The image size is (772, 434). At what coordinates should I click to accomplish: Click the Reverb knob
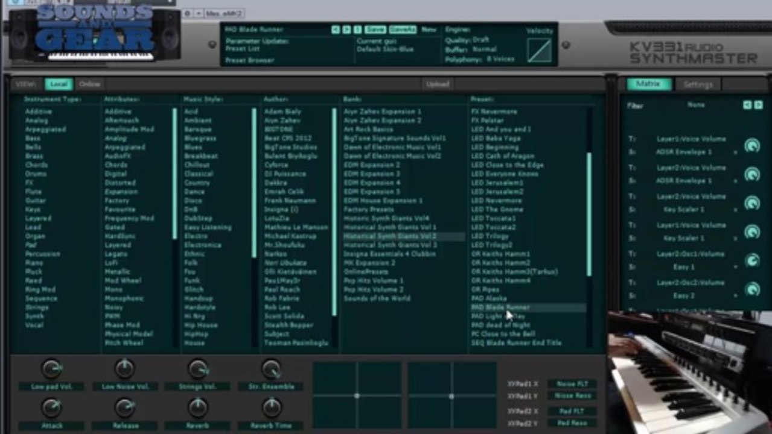point(198,407)
